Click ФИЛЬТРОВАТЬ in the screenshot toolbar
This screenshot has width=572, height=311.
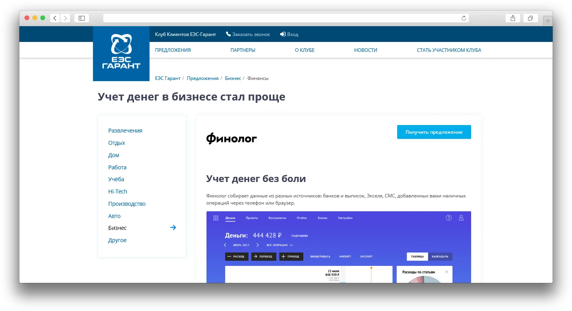pos(320,256)
